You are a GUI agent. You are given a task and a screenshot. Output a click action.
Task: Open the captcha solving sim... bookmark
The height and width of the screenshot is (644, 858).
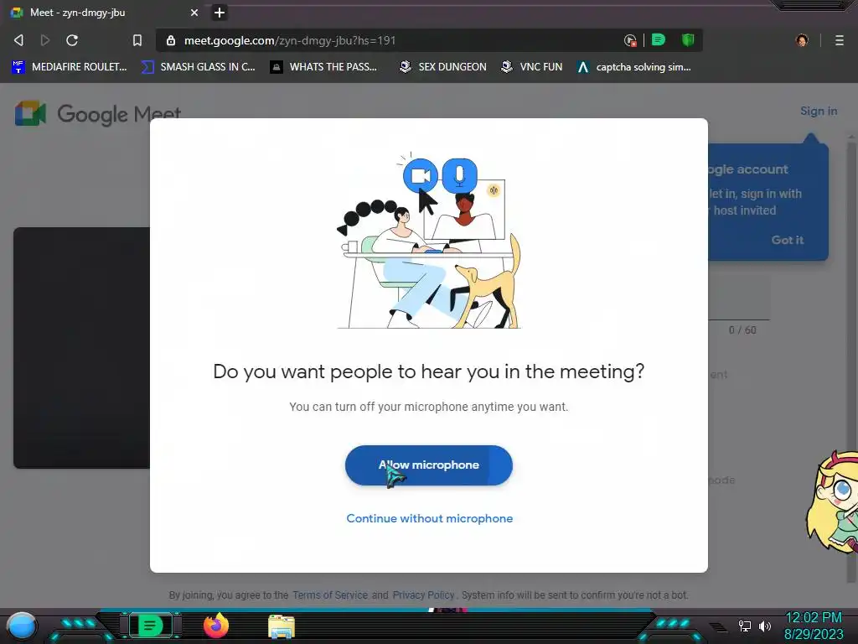633,67
